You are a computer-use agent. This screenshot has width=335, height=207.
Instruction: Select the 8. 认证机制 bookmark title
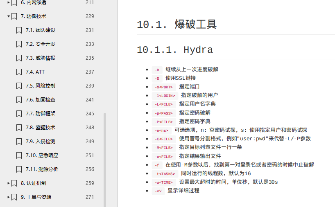[x=34, y=183]
